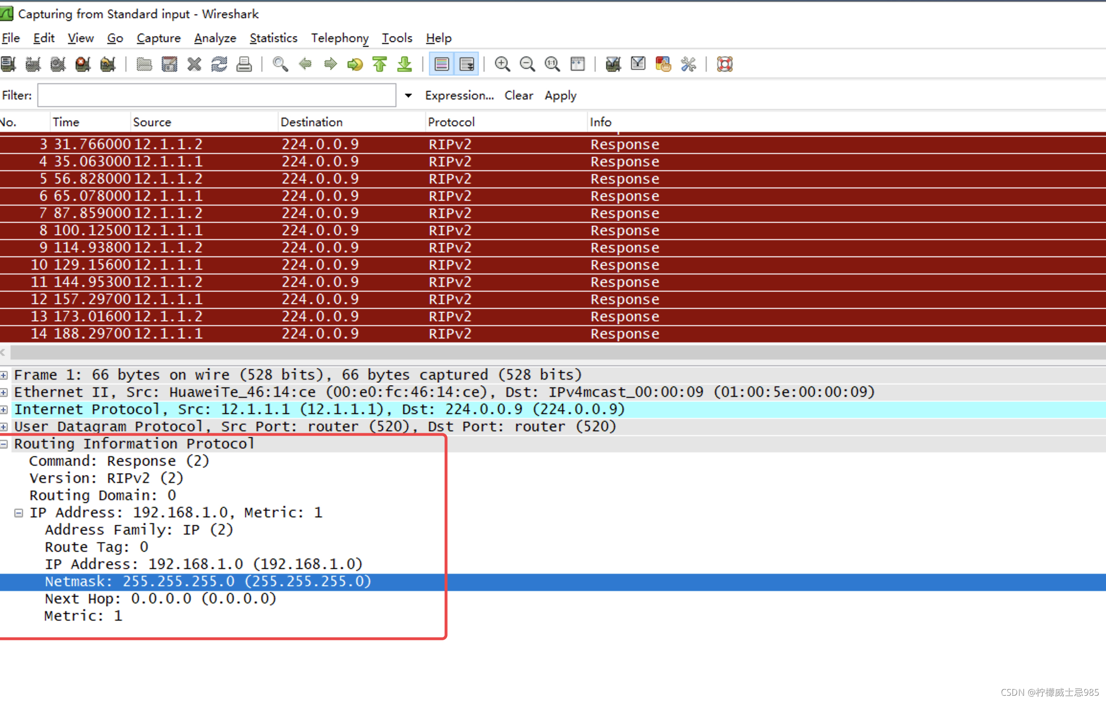The image size is (1106, 701).
Task: Toggle Auto Scroll in live capture
Action: (467, 64)
